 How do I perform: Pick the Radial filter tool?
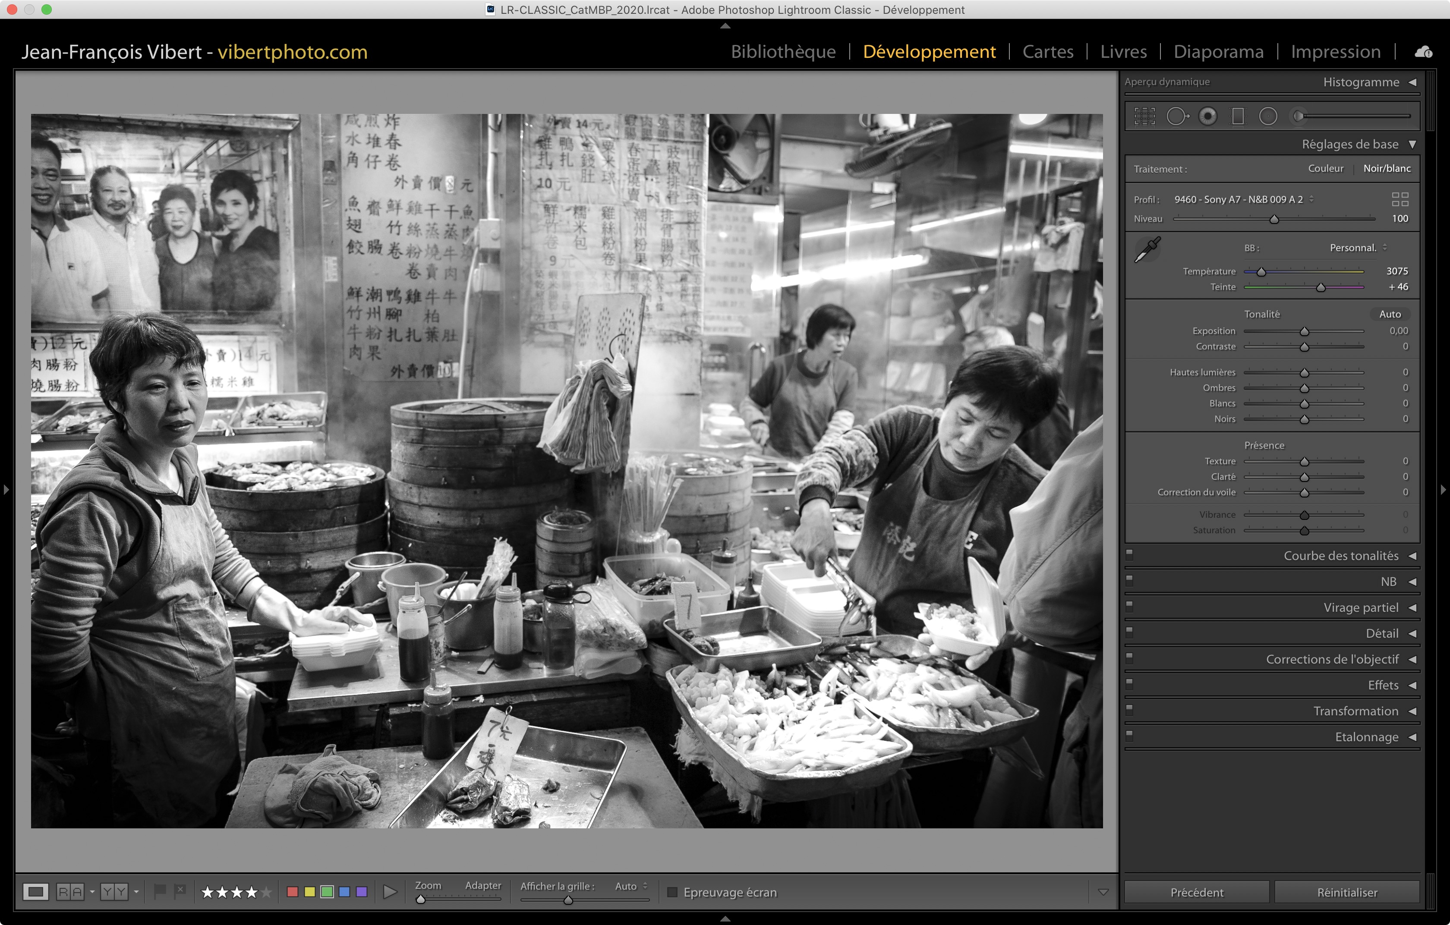[x=1268, y=116]
